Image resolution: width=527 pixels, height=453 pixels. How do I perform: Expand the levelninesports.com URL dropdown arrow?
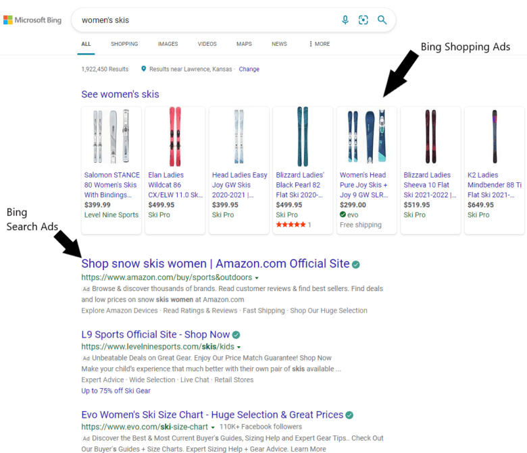(239, 347)
